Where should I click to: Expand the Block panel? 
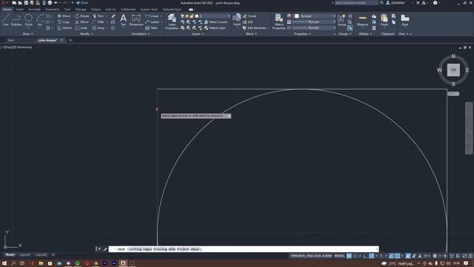251,34
